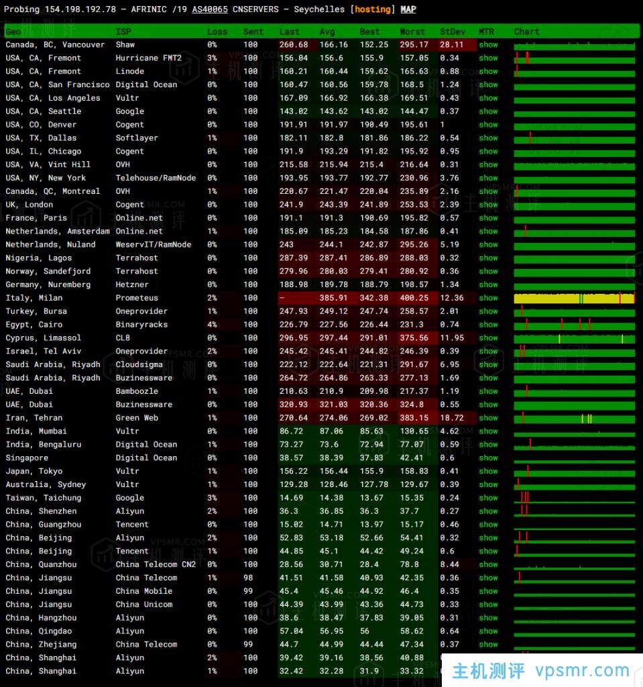Viewport: 643px width, 687px height.
Task: Show MTR for Canada Vancouver Shaw
Action: point(488,45)
